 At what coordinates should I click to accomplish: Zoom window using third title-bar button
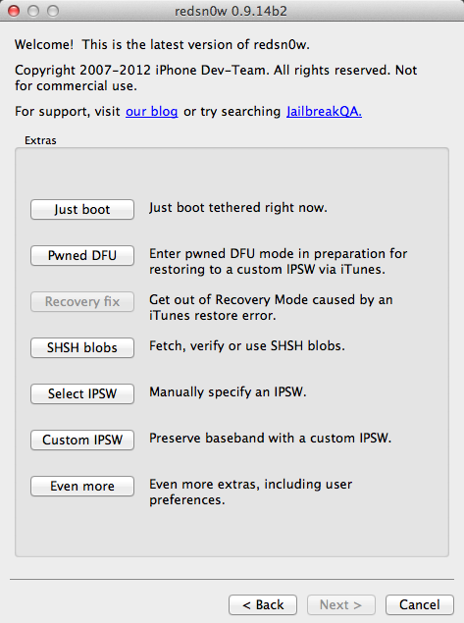[x=53, y=11]
